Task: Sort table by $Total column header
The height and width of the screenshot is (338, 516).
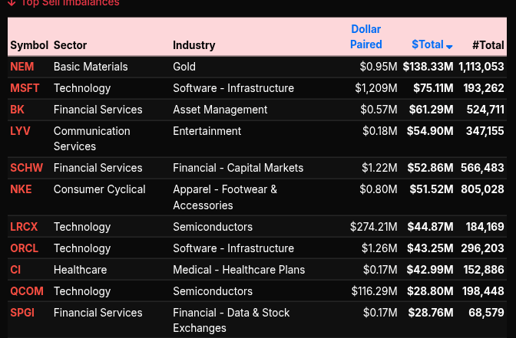Action: [427, 45]
